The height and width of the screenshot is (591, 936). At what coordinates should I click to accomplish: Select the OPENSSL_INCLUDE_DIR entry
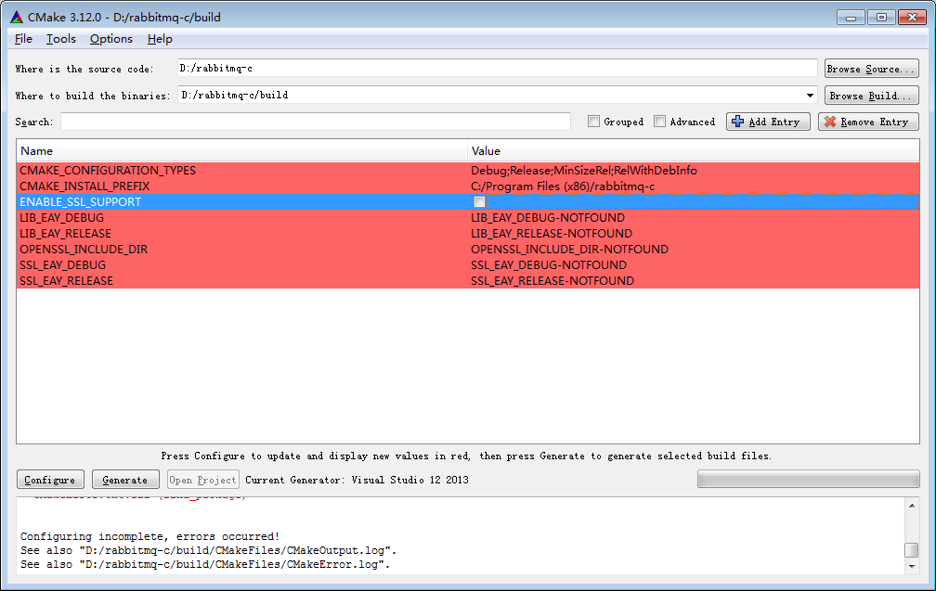[84, 250]
